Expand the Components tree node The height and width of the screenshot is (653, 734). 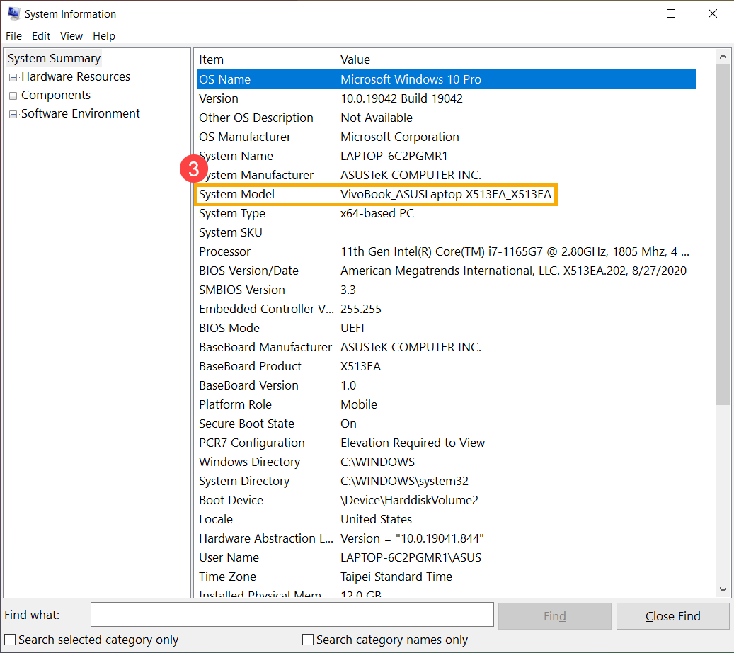point(13,96)
